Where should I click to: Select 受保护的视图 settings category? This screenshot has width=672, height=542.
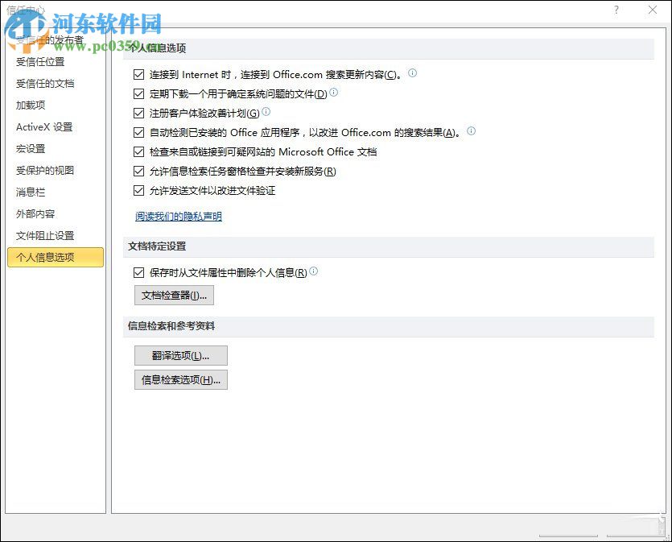pos(44,170)
